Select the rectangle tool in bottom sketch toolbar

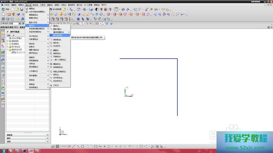96,146
